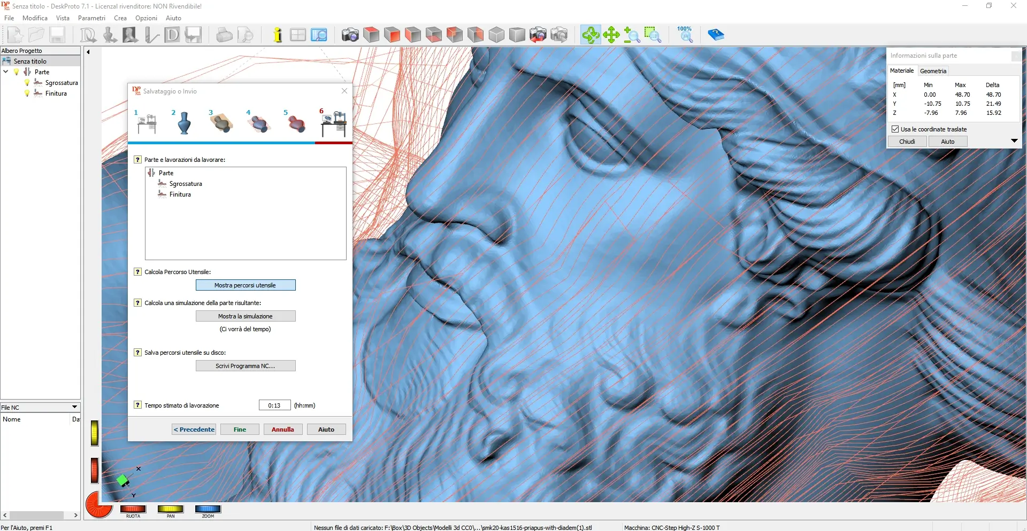The height and width of the screenshot is (531, 1027).
Task: Open the Aiuto menu
Action: pos(173,18)
